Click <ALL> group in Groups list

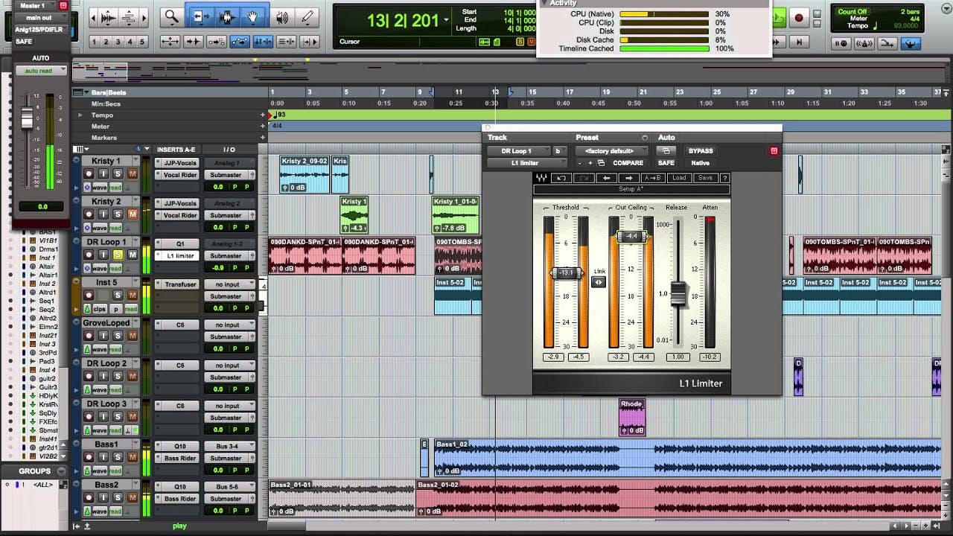42,485
